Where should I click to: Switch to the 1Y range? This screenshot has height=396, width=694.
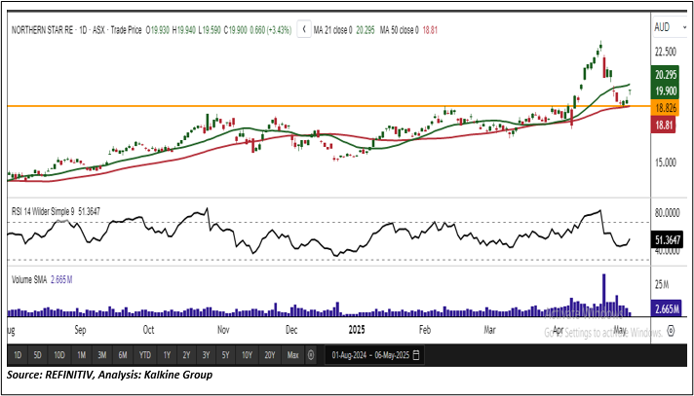pyautogui.click(x=167, y=355)
